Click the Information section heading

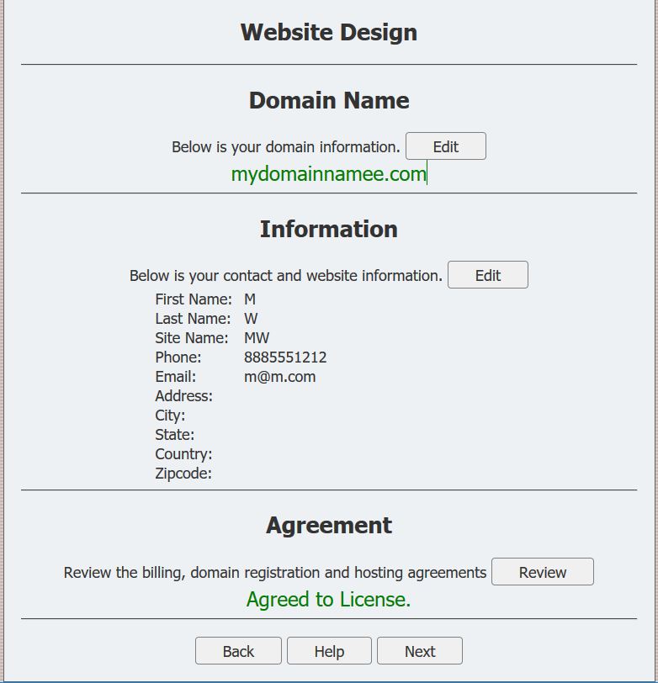coord(328,229)
